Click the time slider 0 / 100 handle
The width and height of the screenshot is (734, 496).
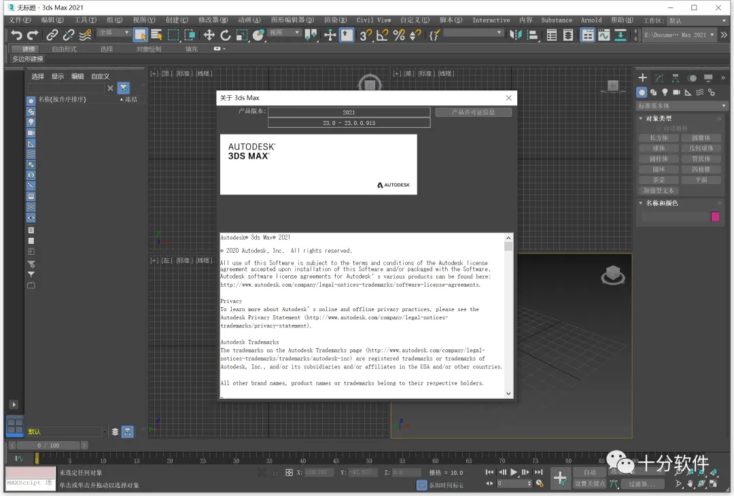tap(48, 446)
